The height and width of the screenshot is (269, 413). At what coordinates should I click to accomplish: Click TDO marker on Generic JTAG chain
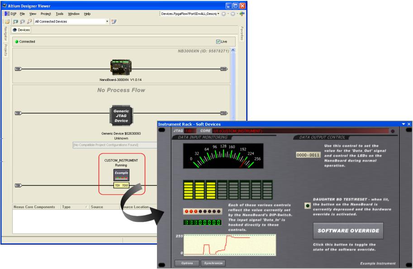tap(223, 113)
